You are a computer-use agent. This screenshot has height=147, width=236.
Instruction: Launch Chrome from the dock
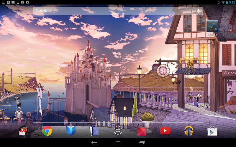pyautogui.click(x=47, y=131)
